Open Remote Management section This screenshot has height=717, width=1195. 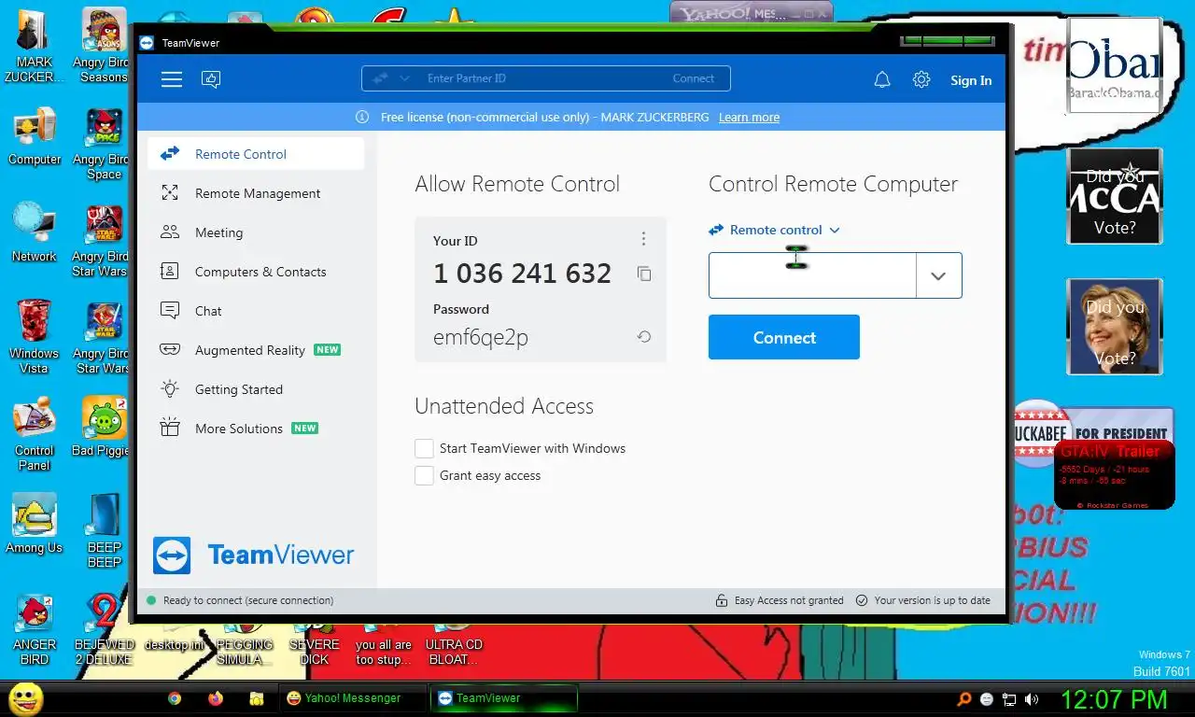click(256, 193)
